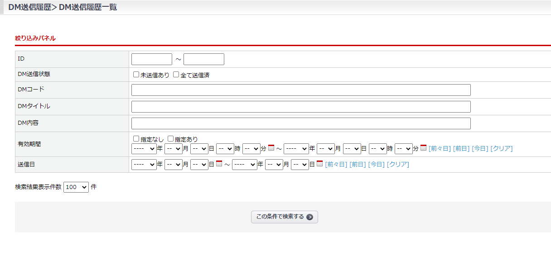The height and width of the screenshot is (260, 551).
Task: Click [前々日] link in 送信日 row
Action: pos(336,165)
